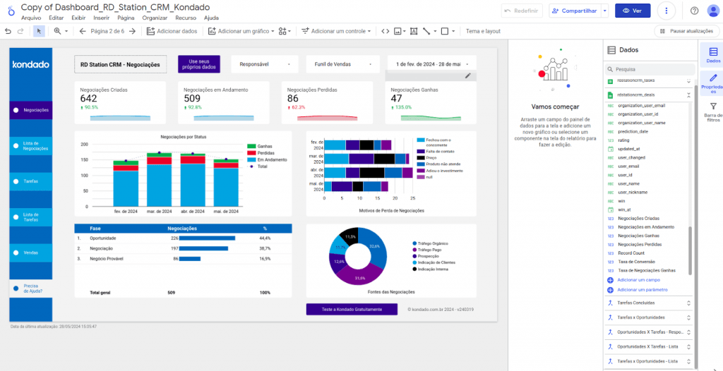Open the Funil de Vendas dropdown

(341, 64)
